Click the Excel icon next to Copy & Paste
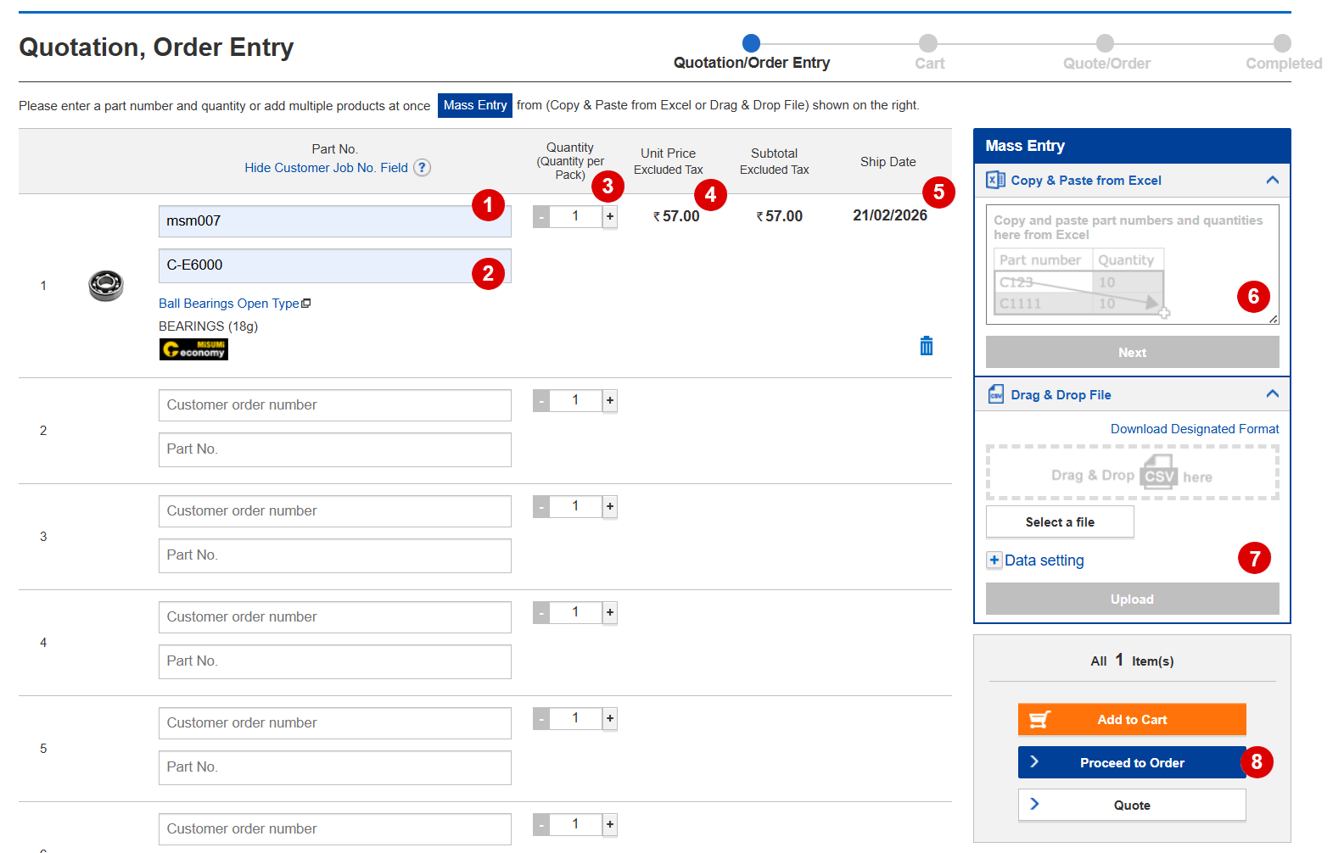 [995, 180]
